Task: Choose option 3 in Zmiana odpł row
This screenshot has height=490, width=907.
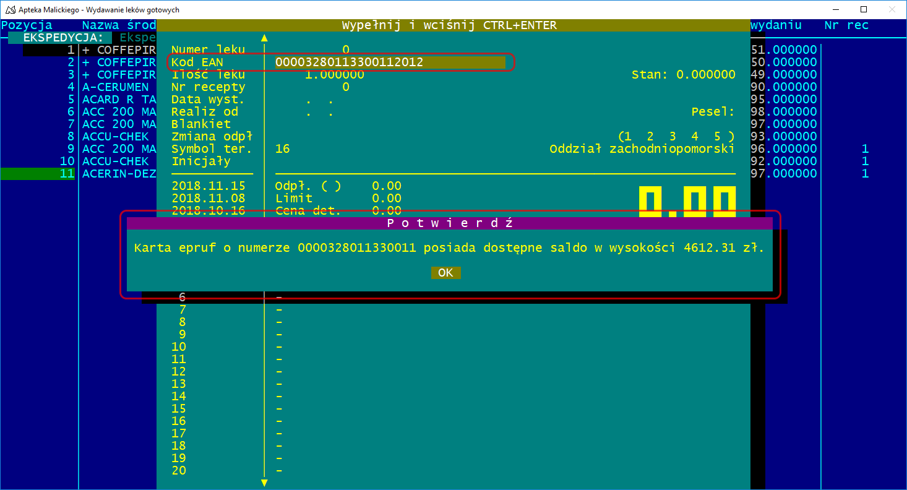Action: [x=673, y=137]
